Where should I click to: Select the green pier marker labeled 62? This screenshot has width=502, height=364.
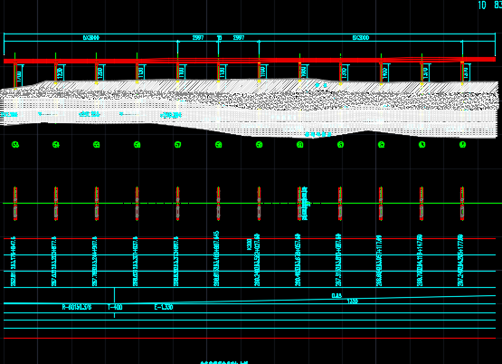382,145
